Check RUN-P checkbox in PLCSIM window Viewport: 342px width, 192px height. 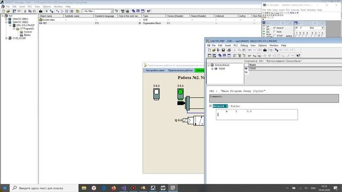click(275, 28)
